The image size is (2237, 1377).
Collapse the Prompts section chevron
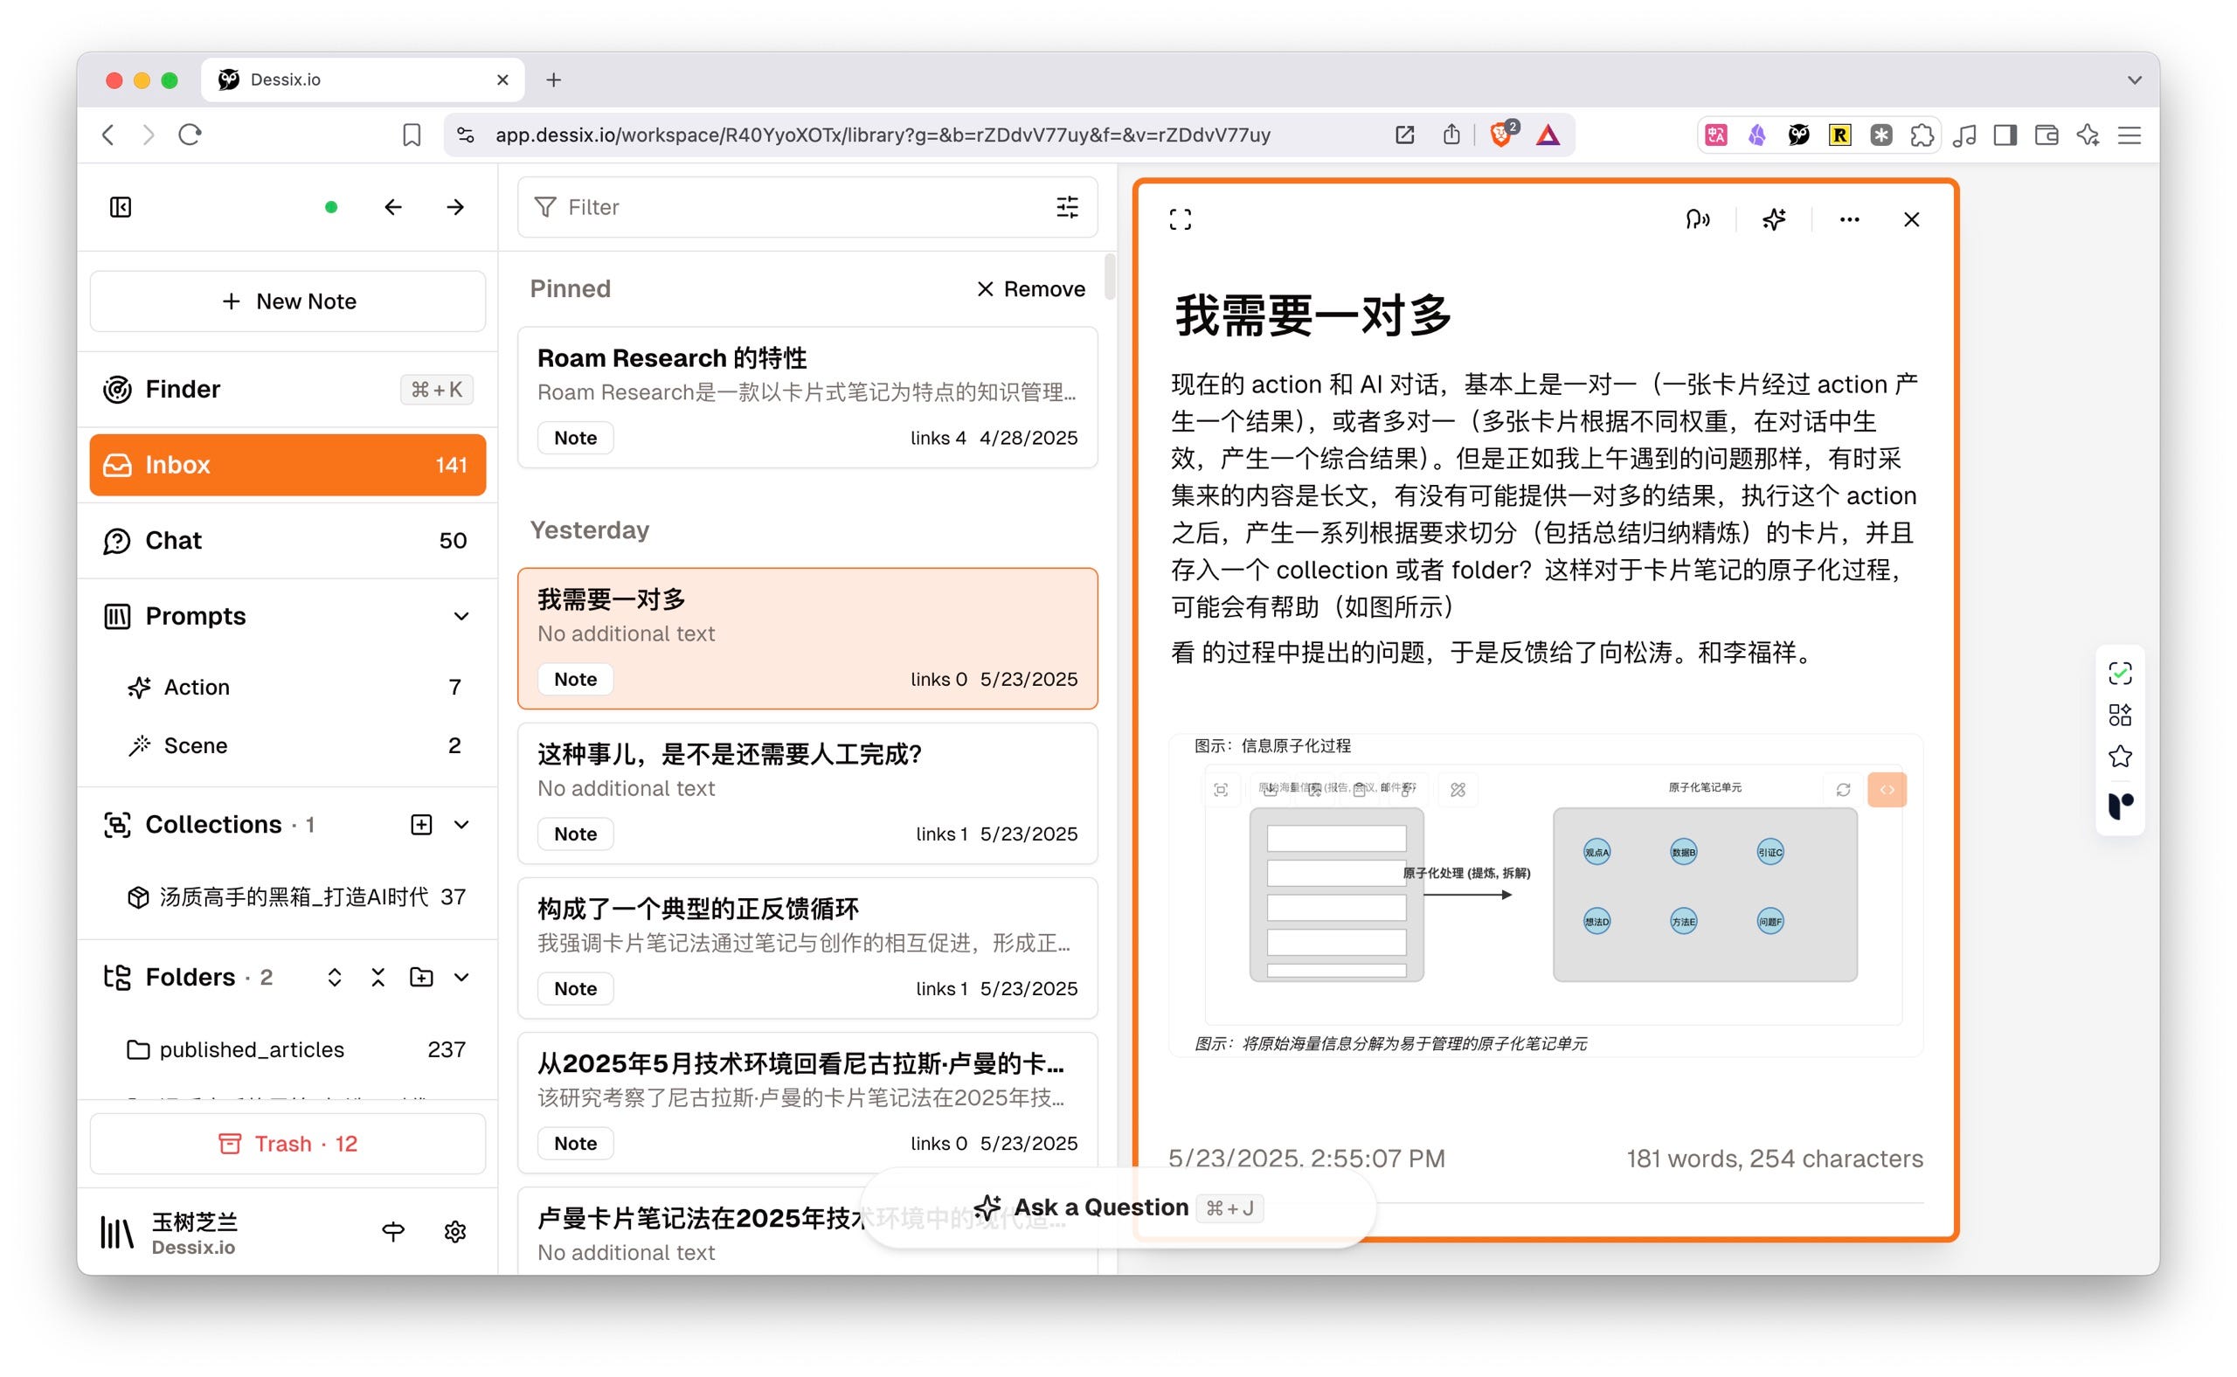pyautogui.click(x=461, y=617)
